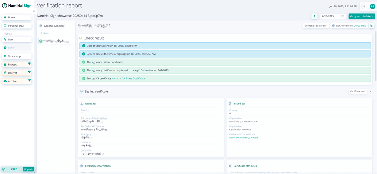Click the file name Namirial-Sign-showcase-20250414 3.pdf.p7m
Image resolution: width=377 pixels, height=174 pixels.
tap(70, 16)
